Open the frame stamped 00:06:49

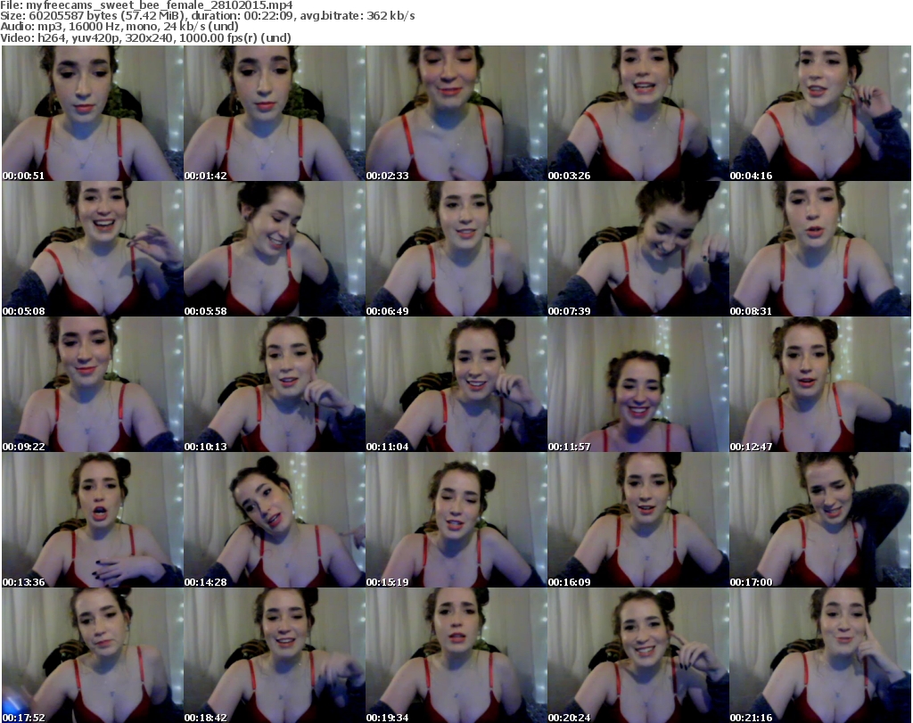click(x=456, y=249)
